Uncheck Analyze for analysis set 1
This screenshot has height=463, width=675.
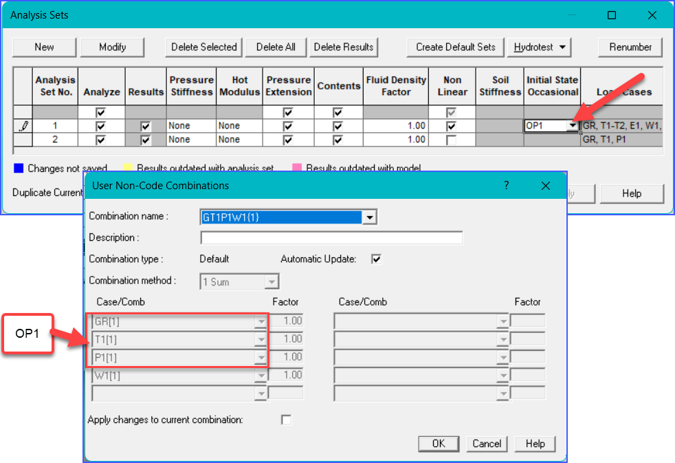[101, 126]
